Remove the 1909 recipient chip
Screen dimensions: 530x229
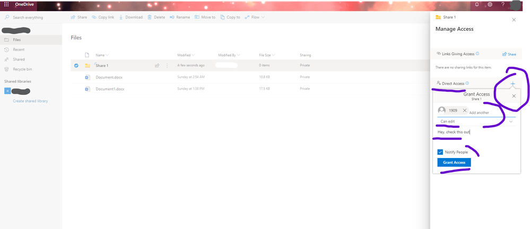coord(464,110)
